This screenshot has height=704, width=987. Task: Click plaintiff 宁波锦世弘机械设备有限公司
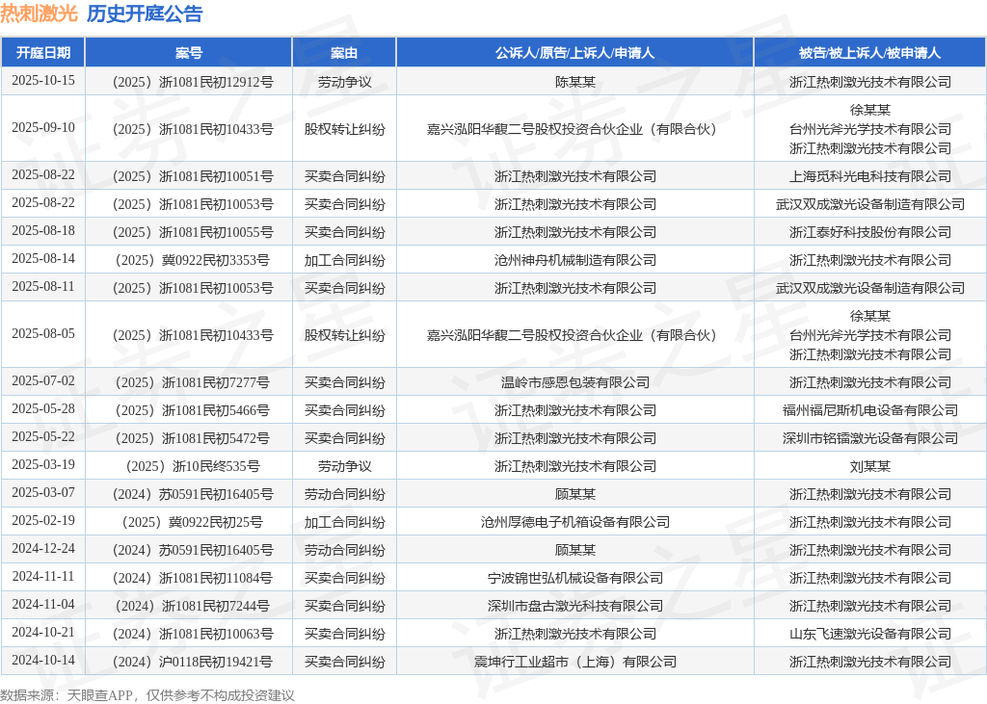click(574, 578)
